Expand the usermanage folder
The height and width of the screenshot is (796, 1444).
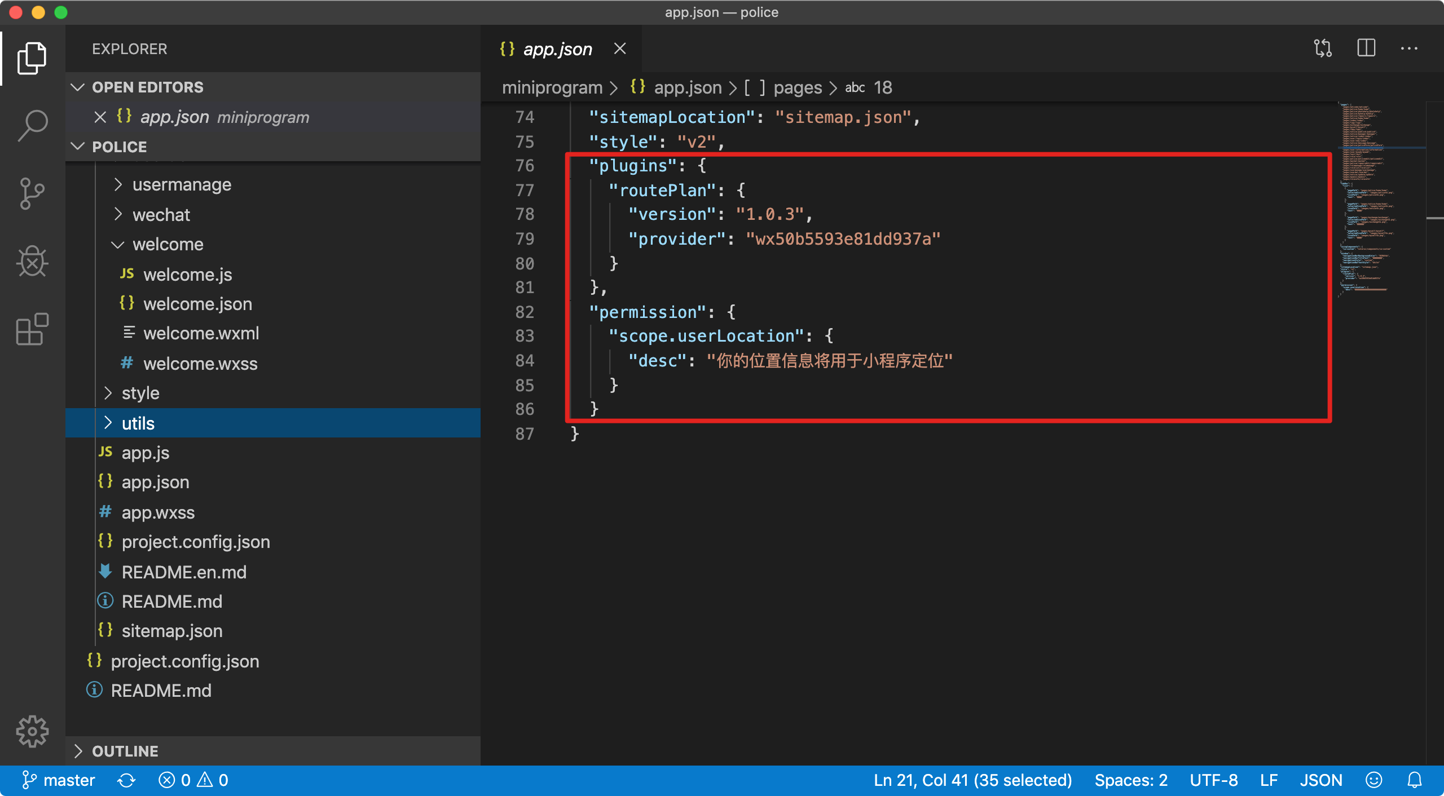(182, 185)
